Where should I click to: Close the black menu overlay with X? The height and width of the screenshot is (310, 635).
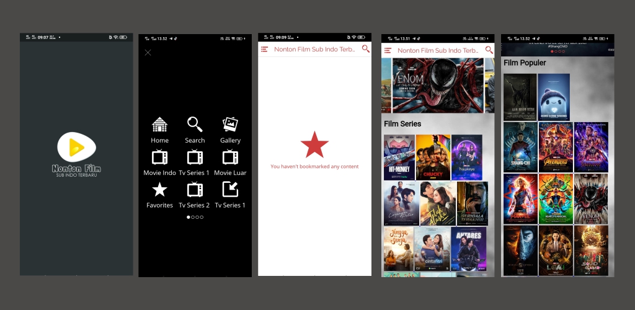(148, 52)
